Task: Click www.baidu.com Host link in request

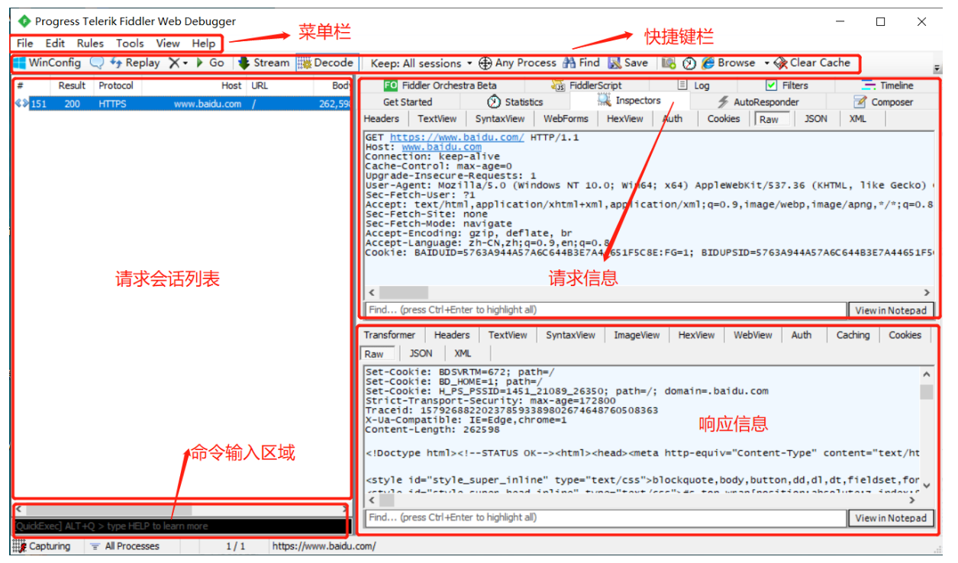Action: (442, 147)
